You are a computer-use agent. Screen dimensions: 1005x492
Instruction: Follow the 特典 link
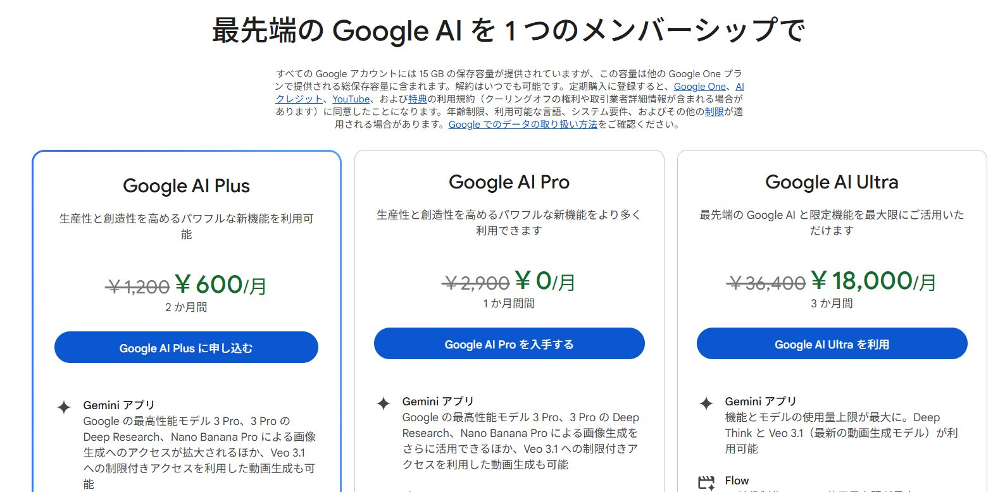click(418, 99)
